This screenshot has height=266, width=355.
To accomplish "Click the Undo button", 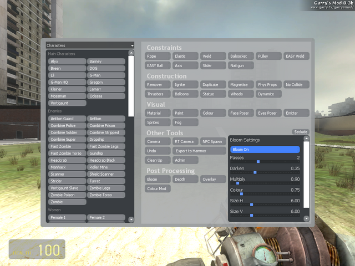I will [158, 151].
